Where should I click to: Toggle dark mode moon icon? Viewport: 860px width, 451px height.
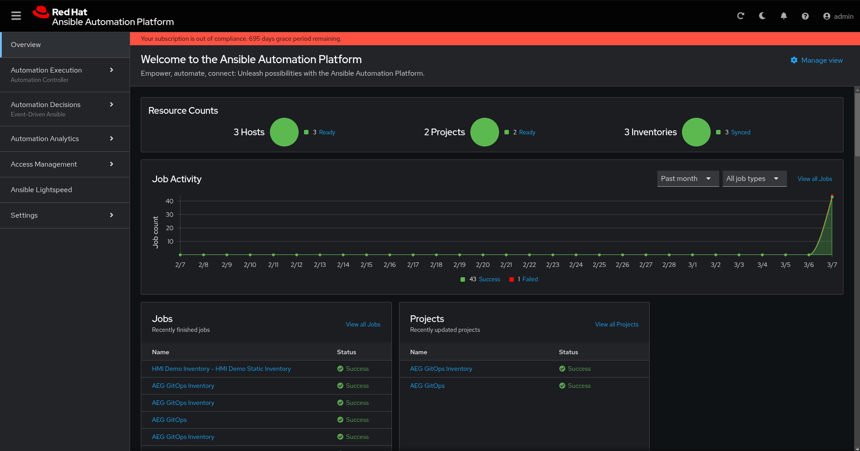coord(762,16)
